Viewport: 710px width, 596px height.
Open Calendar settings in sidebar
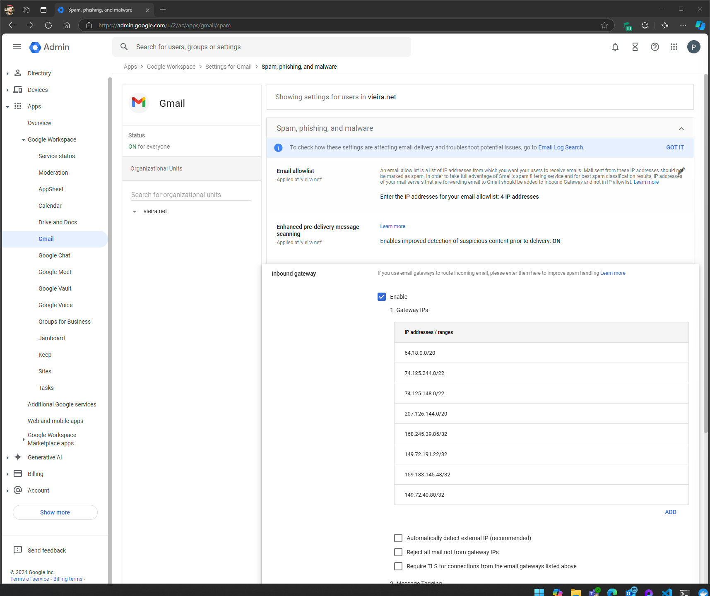click(50, 206)
